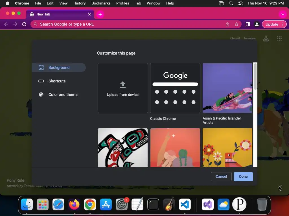Click the Cancel button

[221, 177]
